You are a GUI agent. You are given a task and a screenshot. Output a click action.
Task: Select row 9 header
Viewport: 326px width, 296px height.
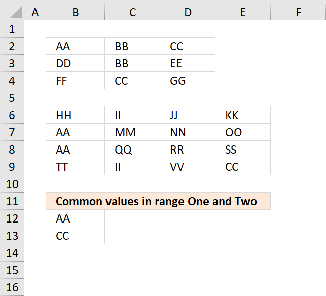coord(12,167)
